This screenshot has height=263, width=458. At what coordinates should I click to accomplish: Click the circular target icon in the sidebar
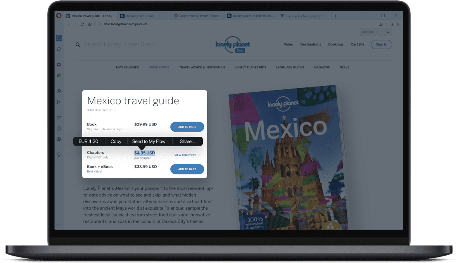59,91
